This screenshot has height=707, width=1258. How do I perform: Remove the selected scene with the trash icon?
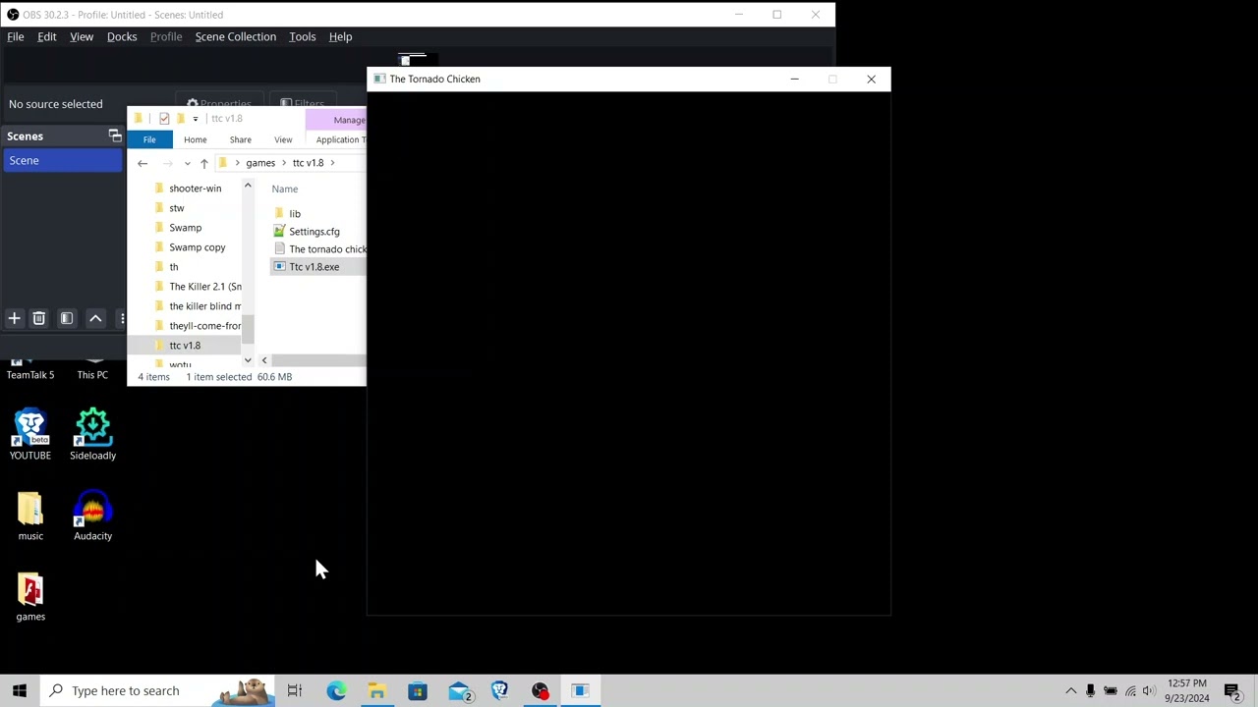39,318
